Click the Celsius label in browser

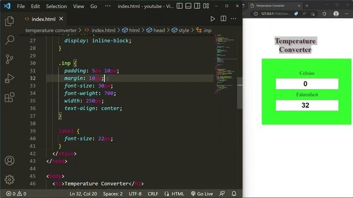point(307,73)
